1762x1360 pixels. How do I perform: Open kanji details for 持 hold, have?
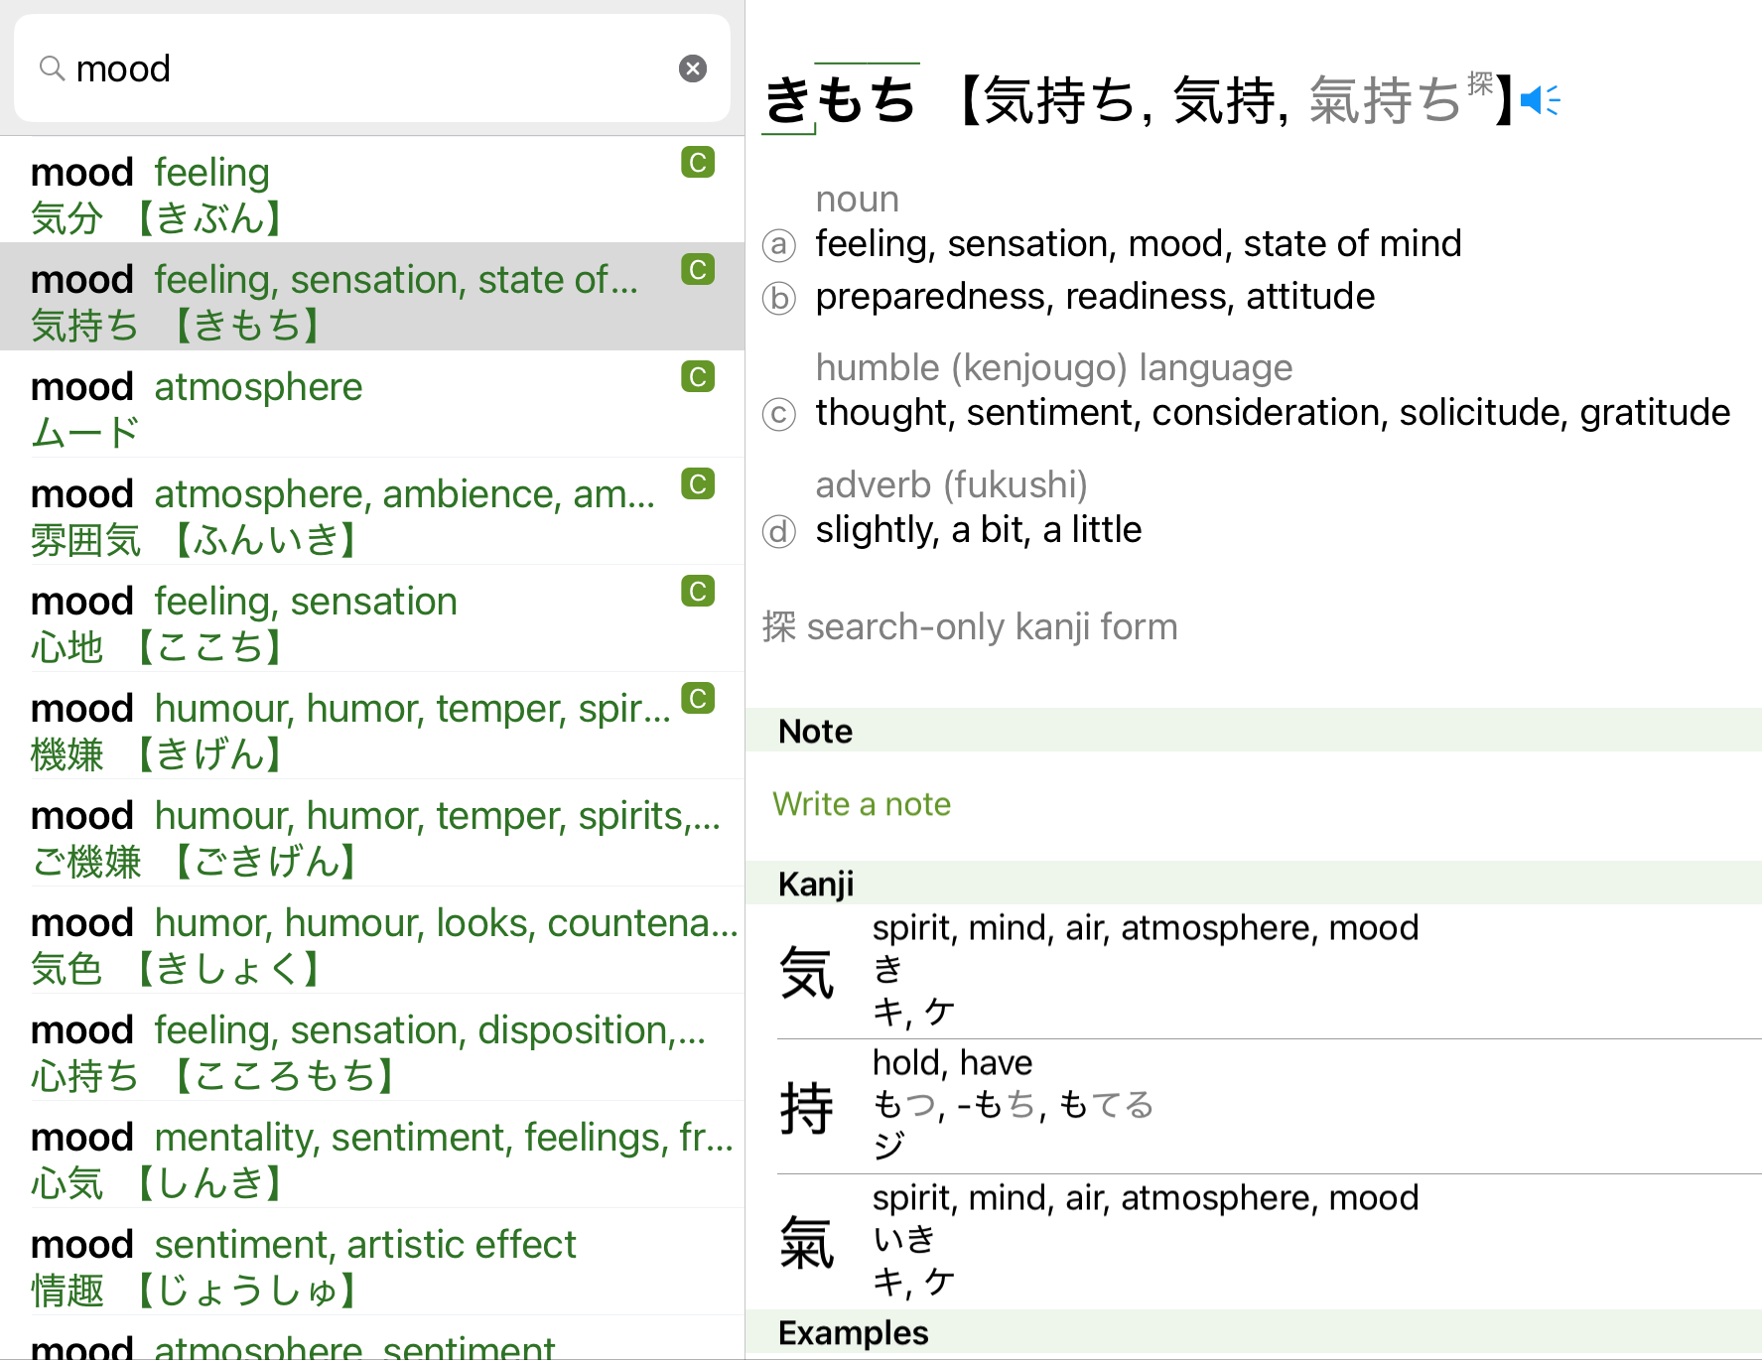coord(1254,1106)
